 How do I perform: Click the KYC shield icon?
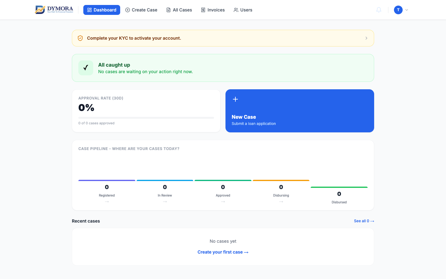coord(80,38)
